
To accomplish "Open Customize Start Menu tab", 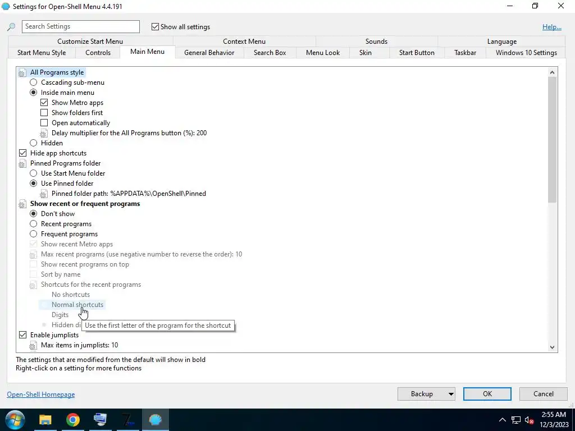I will coord(90,42).
